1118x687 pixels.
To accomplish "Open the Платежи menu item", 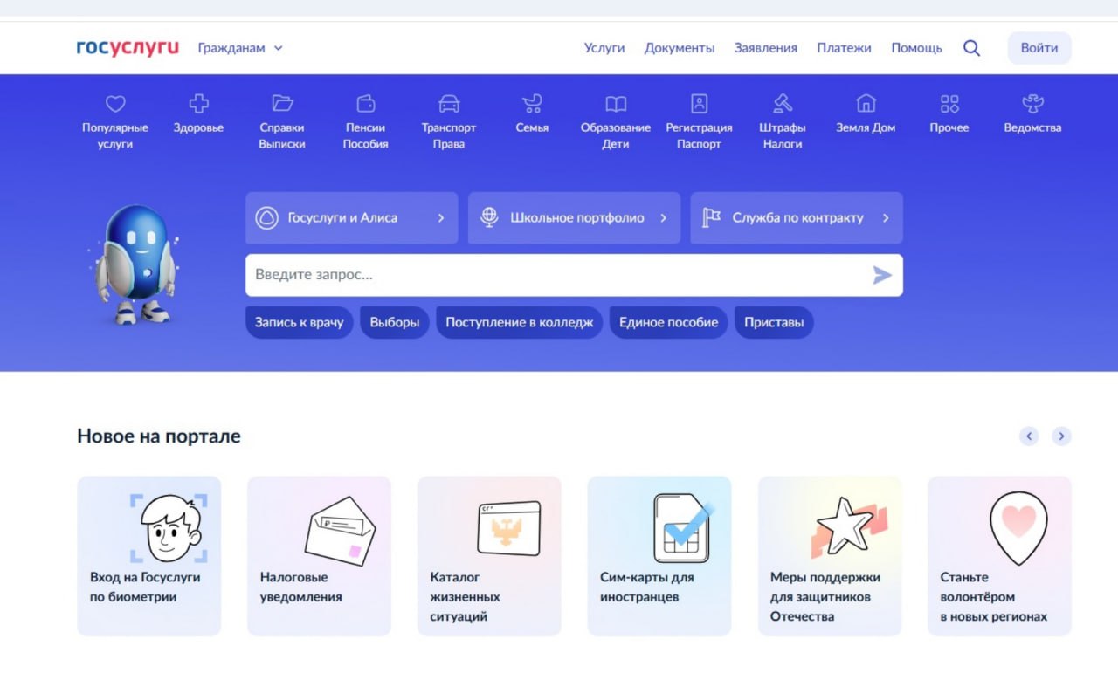I will tap(844, 48).
